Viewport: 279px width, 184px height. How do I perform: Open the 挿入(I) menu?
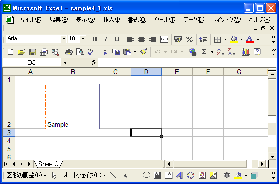coord(111,20)
